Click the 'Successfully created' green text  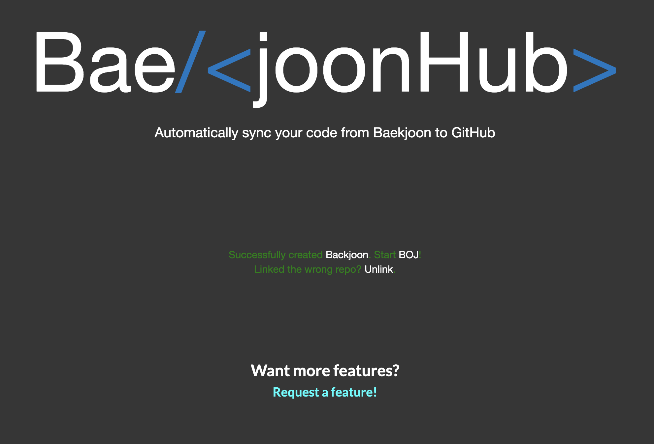coord(275,255)
